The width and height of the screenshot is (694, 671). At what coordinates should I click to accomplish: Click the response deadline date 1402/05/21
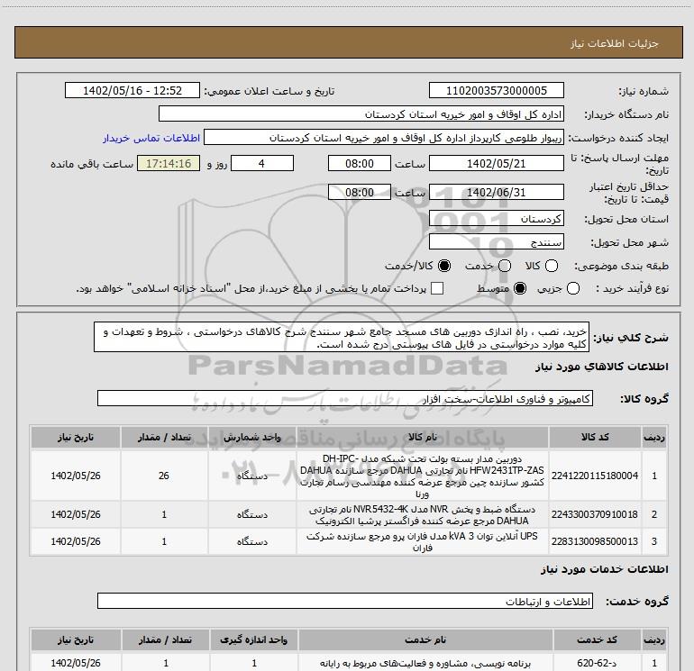(x=496, y=164)
